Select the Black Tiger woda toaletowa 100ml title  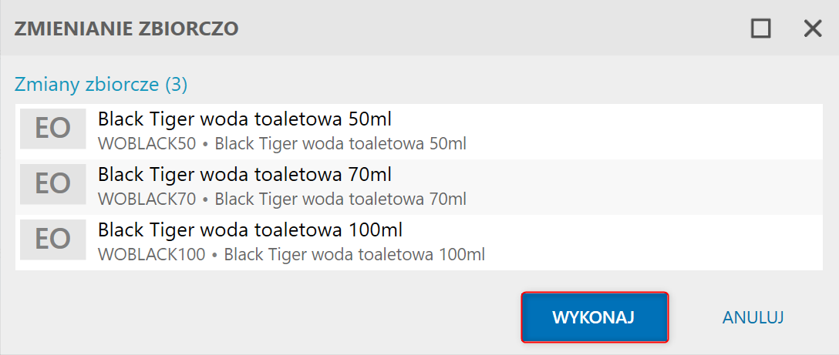coord(250,230)
